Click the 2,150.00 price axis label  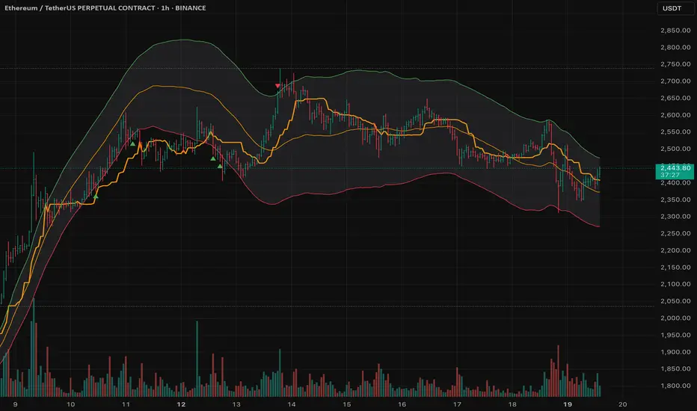pyautogui.click(x=675, y=267)
